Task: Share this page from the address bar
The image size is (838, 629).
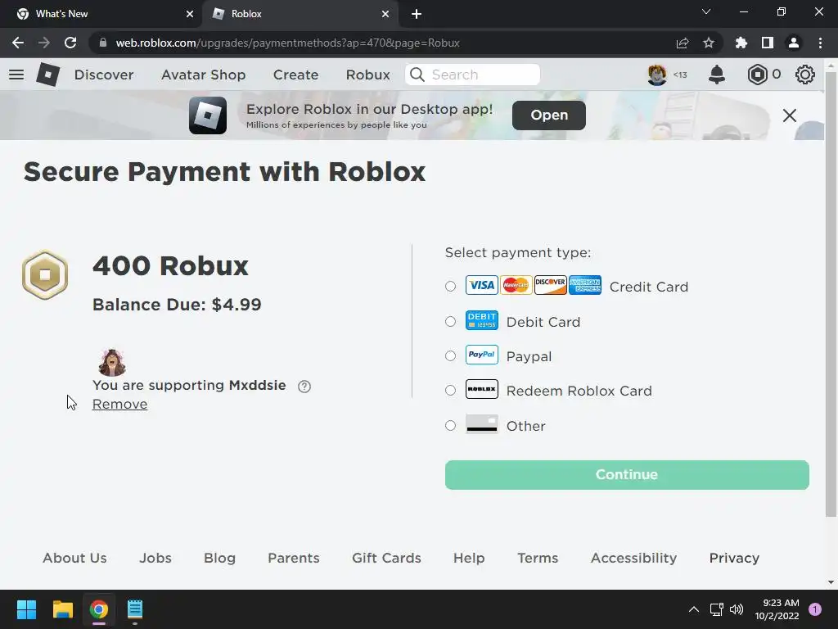Action: [x=683, y=43]
